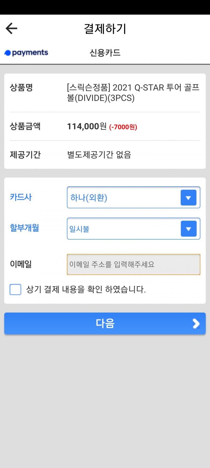The image size is (210, 468).
Task: Select the 신용카드 tab
Action: [105, 53]
